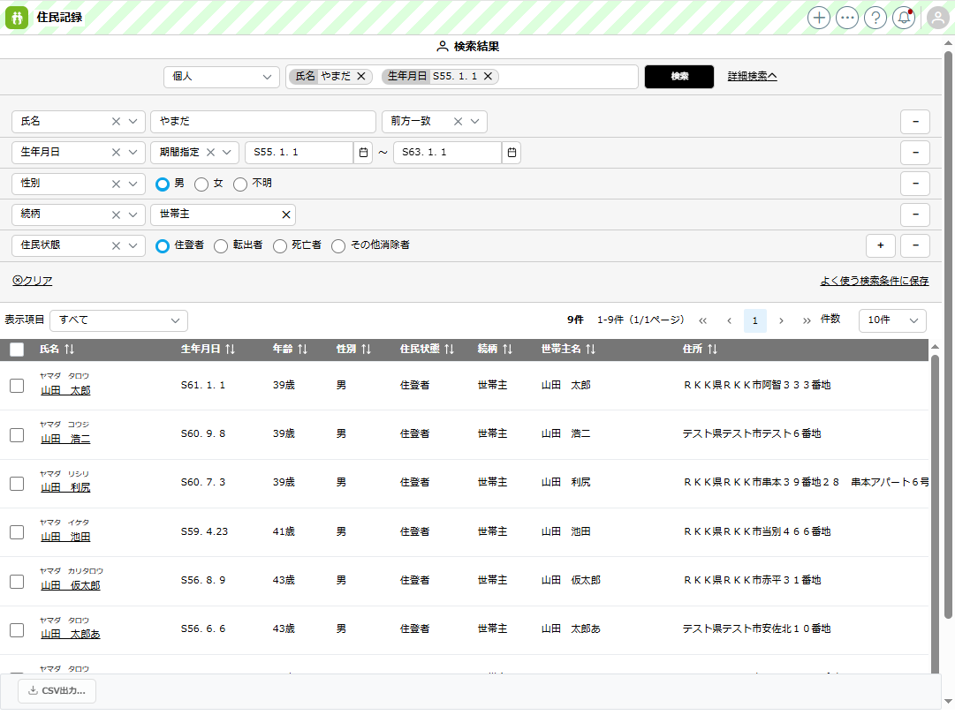955x715 pixels.
Task: Sort table by 年齢 column
Action: pos(303,349)
